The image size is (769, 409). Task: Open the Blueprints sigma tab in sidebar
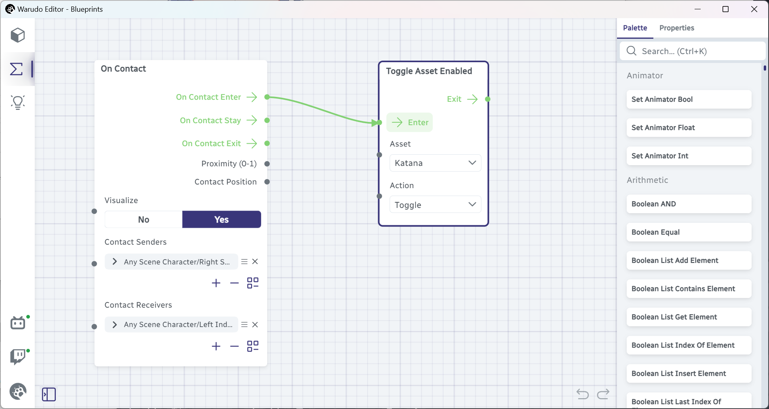(x=17, y=69)
